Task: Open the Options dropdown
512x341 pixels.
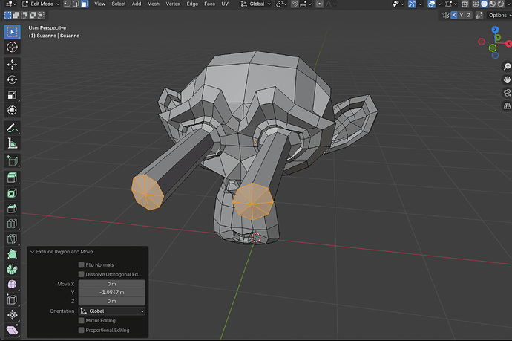Action: click(499, 15)
